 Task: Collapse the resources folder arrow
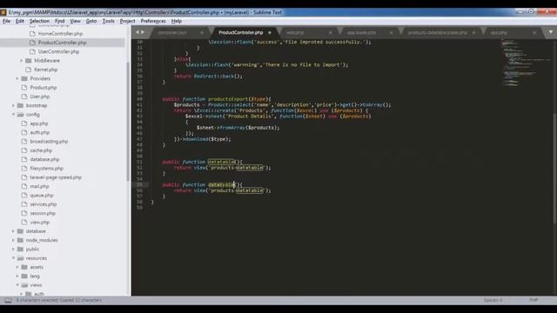(13, 258)
